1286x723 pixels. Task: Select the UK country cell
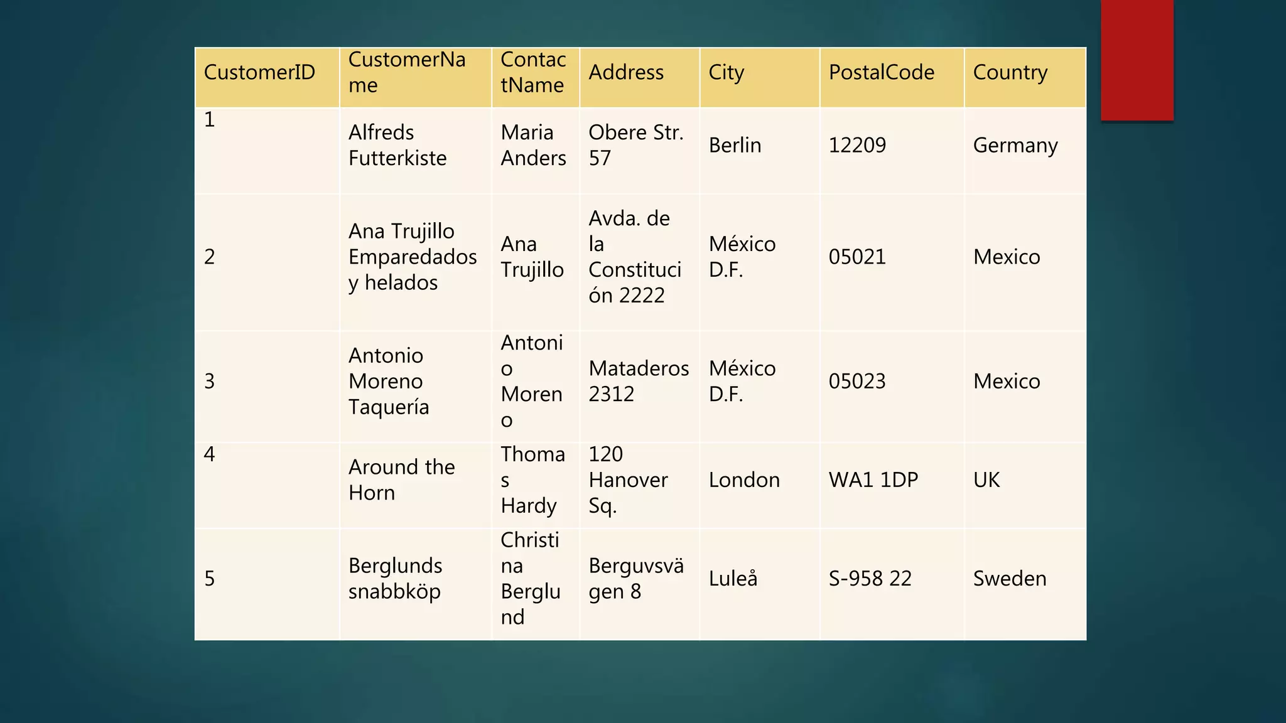tap(1025, 485)
